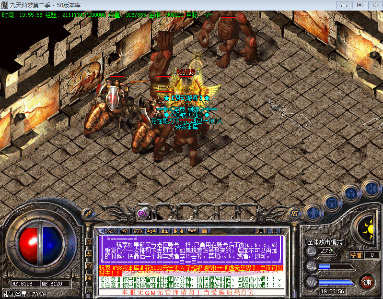Click the red 5000元宝 super map announcement
This screenshot has height=299, width=383.
(191, 270)
